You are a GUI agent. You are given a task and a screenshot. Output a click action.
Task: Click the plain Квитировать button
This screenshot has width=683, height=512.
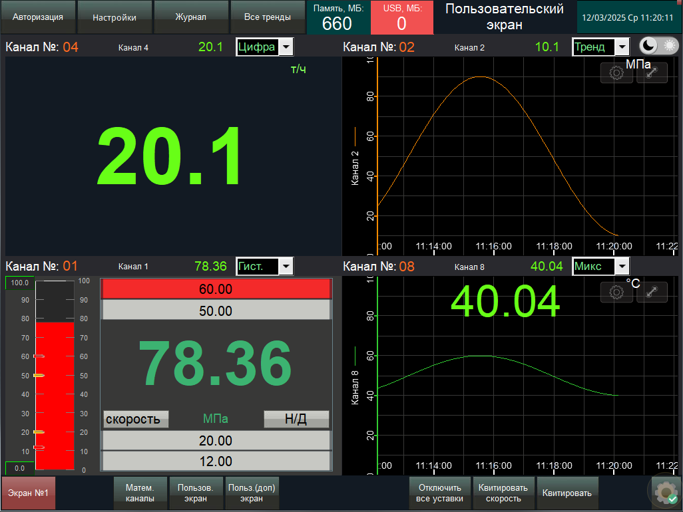pos(567,493)
